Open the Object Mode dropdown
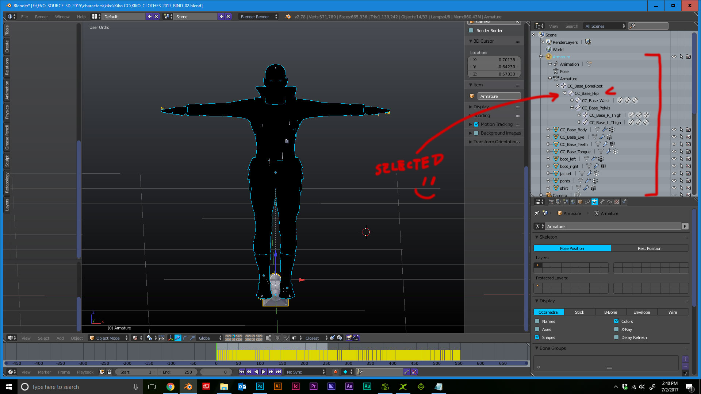Screen dimensions: 701x394 pos(109,338)
